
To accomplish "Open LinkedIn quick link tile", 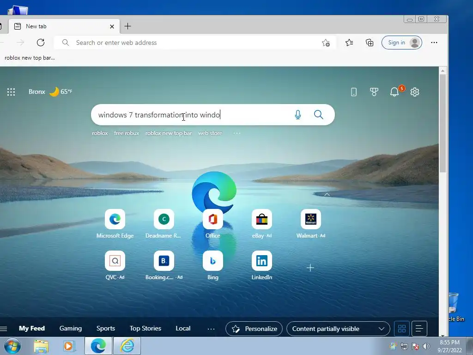I will 261,265.
